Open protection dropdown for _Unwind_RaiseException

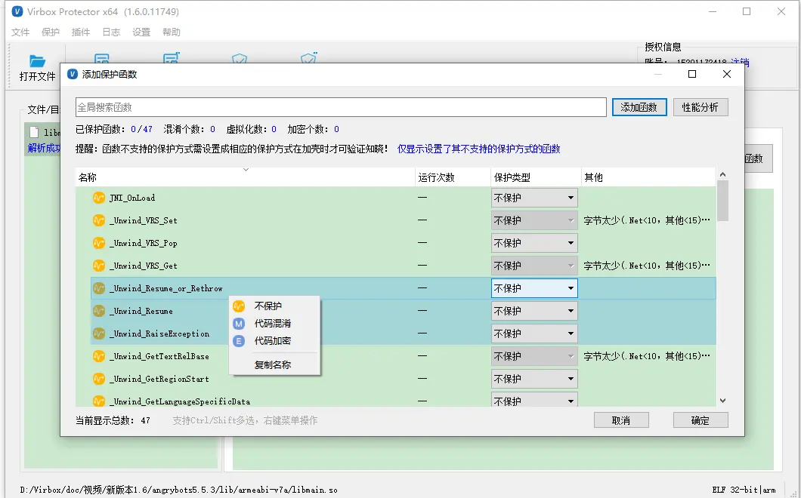click(534, 334)
